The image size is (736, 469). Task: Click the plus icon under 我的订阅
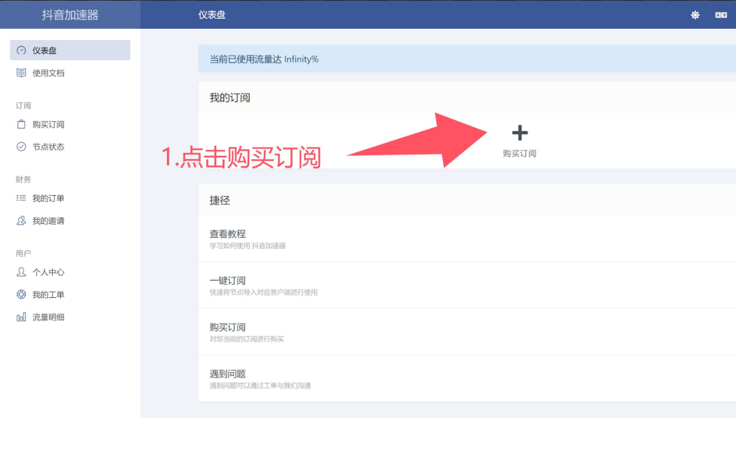click(x=520, y=133)
